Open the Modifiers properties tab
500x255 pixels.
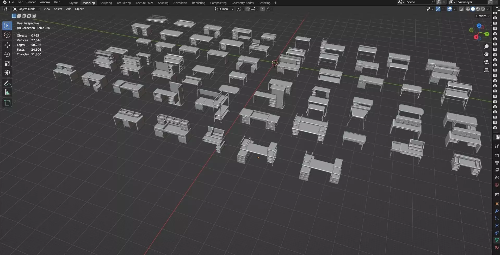tap(497, 211)
